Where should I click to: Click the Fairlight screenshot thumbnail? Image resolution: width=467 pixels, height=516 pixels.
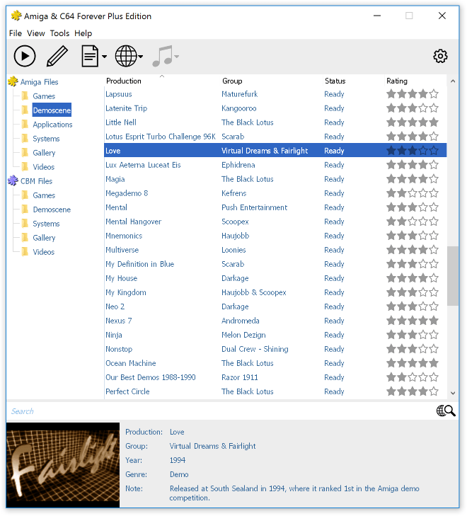coord(63,465)
